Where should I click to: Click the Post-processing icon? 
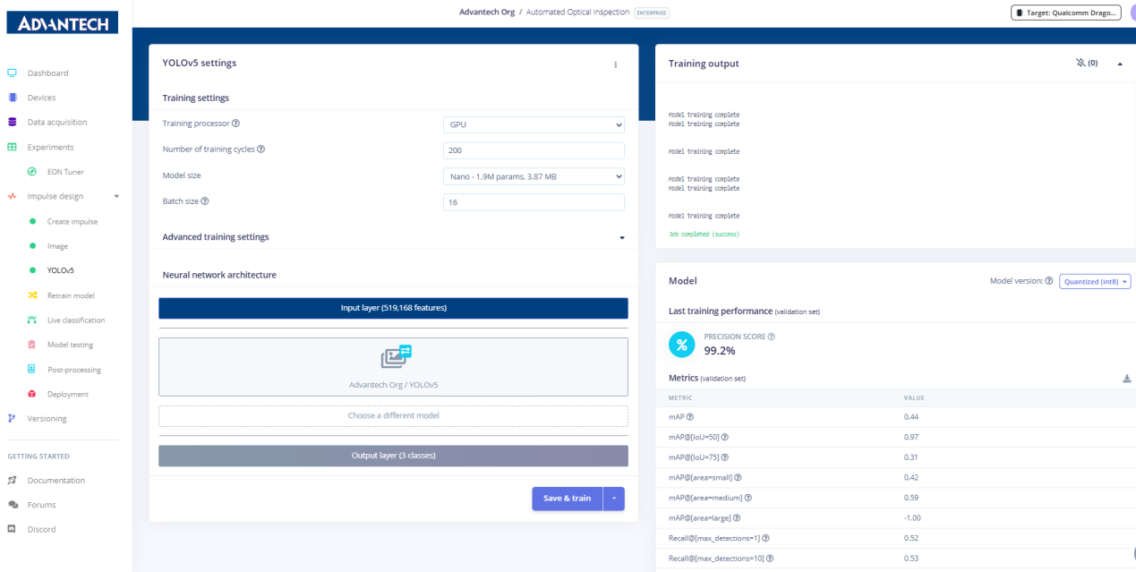tap(31, 369)
